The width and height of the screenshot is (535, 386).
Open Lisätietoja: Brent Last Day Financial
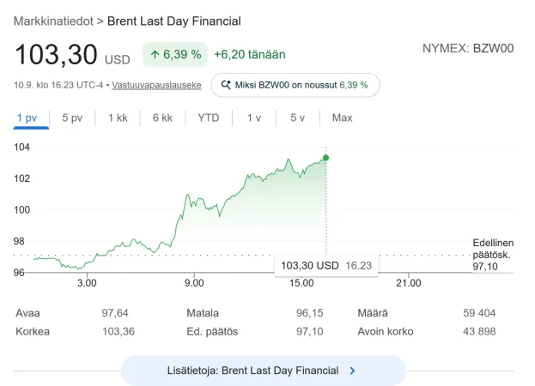point(264,371)
